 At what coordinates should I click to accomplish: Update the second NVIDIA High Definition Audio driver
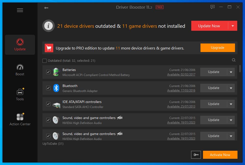[213, 136]
